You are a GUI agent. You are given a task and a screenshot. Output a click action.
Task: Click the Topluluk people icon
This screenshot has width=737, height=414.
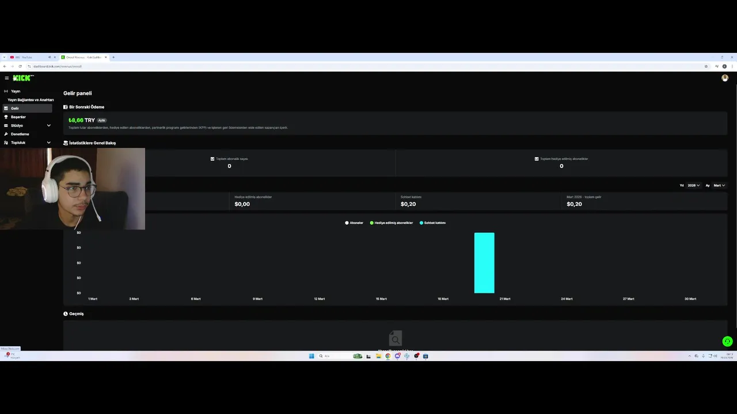(x=6, y=143)
